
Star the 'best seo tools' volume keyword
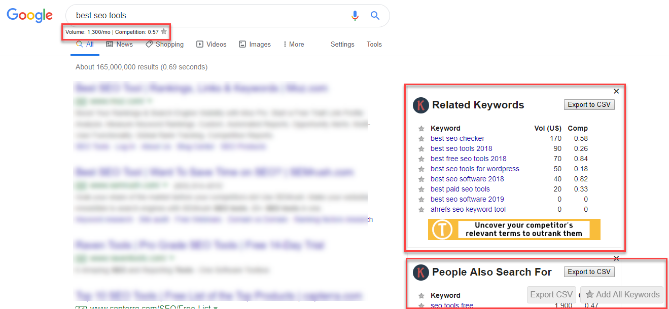point(164,32)
